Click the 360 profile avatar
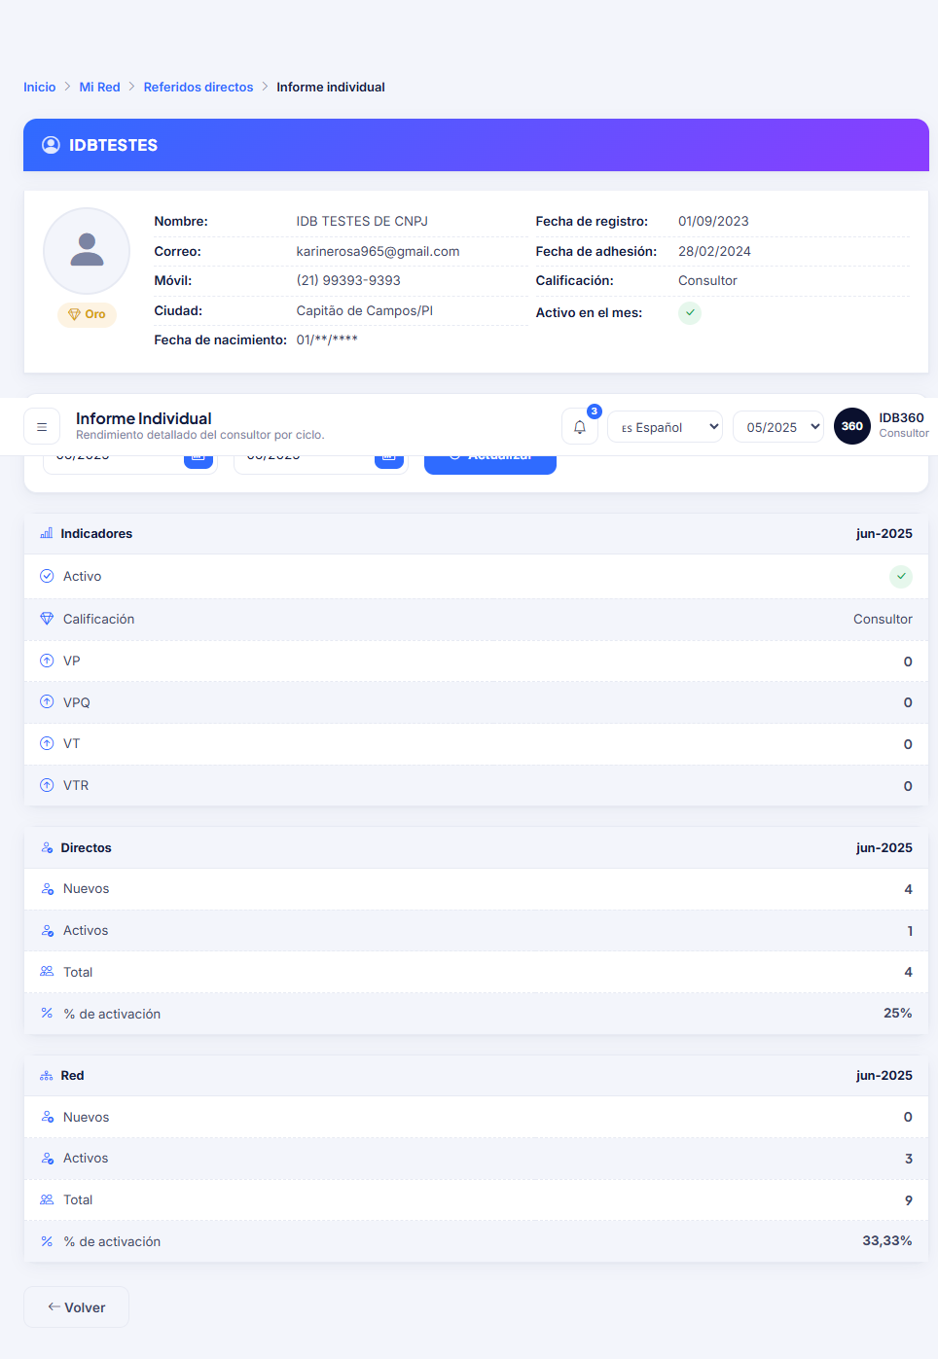Viewport: 938px width, 1359px height. [x=852, y=426]
